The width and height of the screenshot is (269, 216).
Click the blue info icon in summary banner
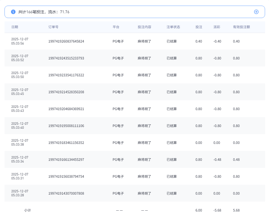[13, 12]
